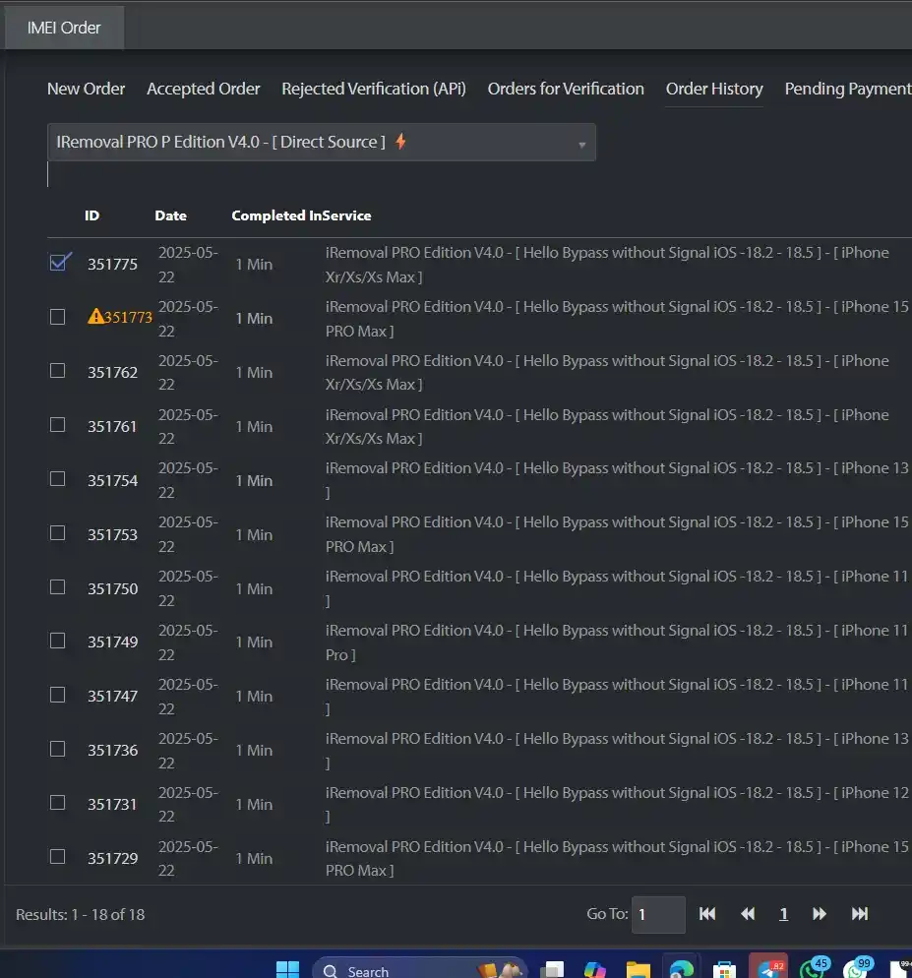This screenshot has height=978, width=912.
Task: Click the taskbar Search box
Action: (419, 970)
